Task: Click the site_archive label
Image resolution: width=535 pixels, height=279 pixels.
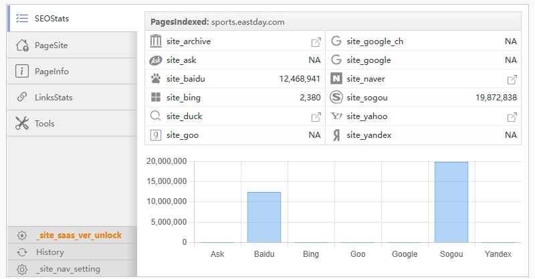Action: coord(189,41)
